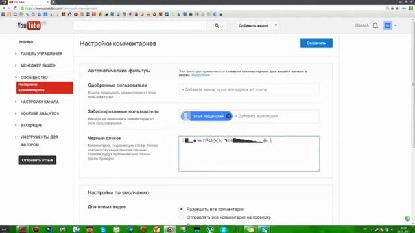Remove blocked user with the chip's x icon
415x233 pixels.
(x=228, y=116)
